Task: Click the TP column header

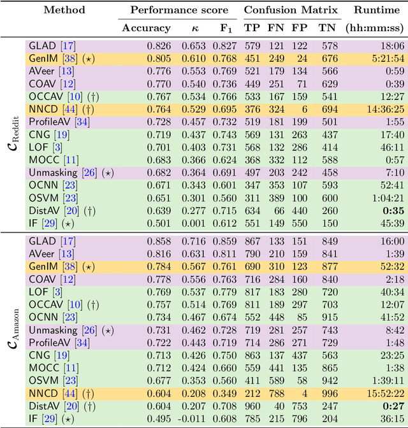Action: pyautogui.click(x=253, y=27)
